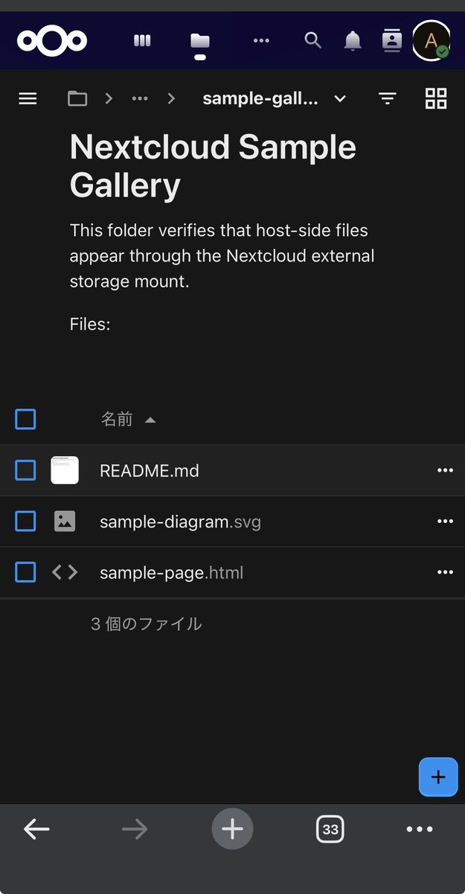Click the 'Files:' text in the readme
This screenshot has height=894, width=465.
click(90, 324)
